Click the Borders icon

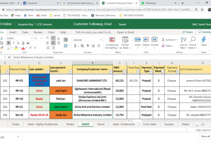(x=9, y=48)
